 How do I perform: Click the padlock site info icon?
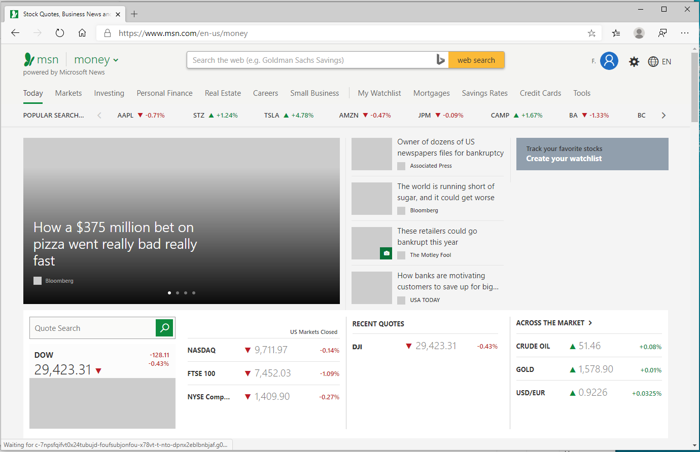(x=107, y=33)
